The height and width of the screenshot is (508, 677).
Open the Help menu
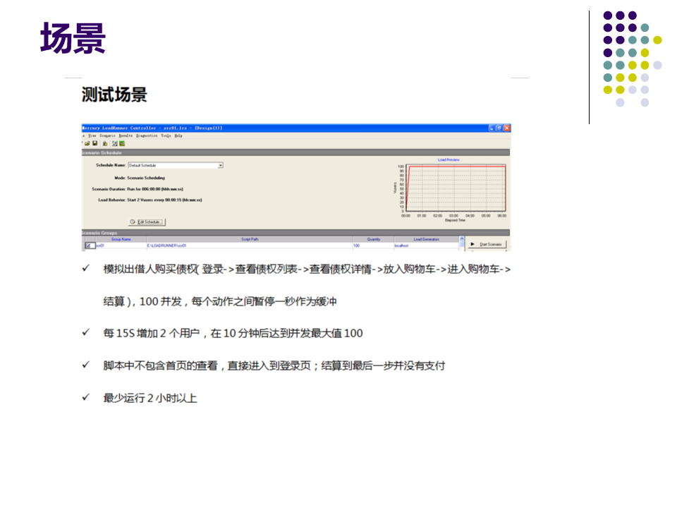pyautogui.click(x=178, y=135)
